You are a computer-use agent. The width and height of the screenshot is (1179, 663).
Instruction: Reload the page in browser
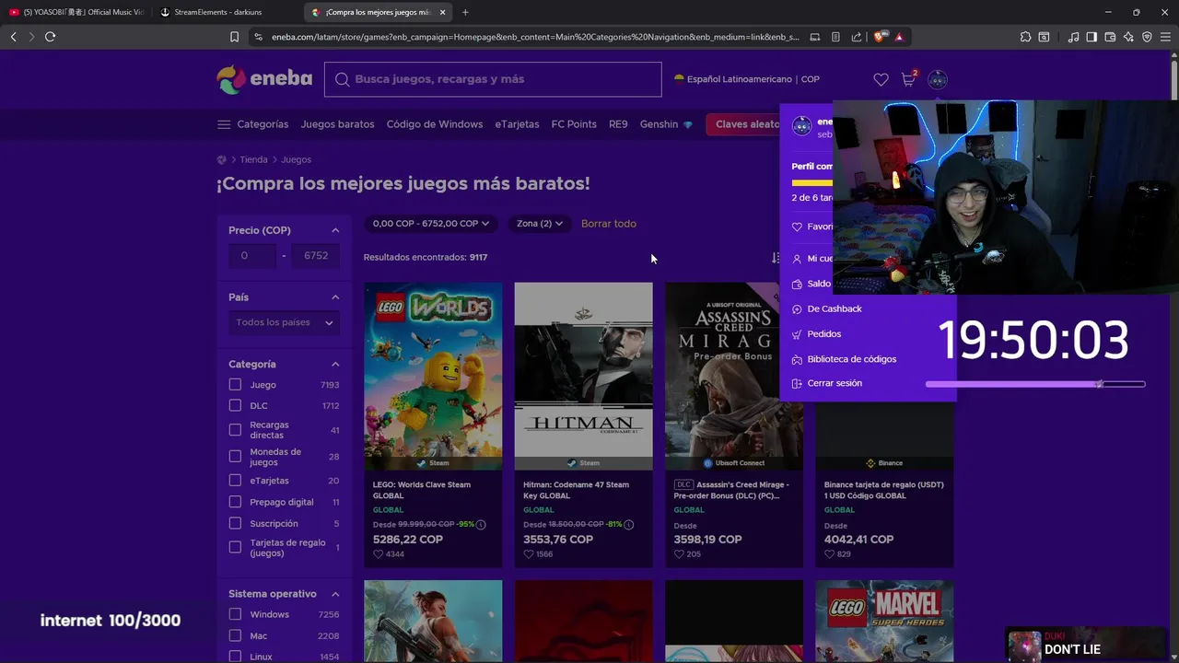point(50,37)
